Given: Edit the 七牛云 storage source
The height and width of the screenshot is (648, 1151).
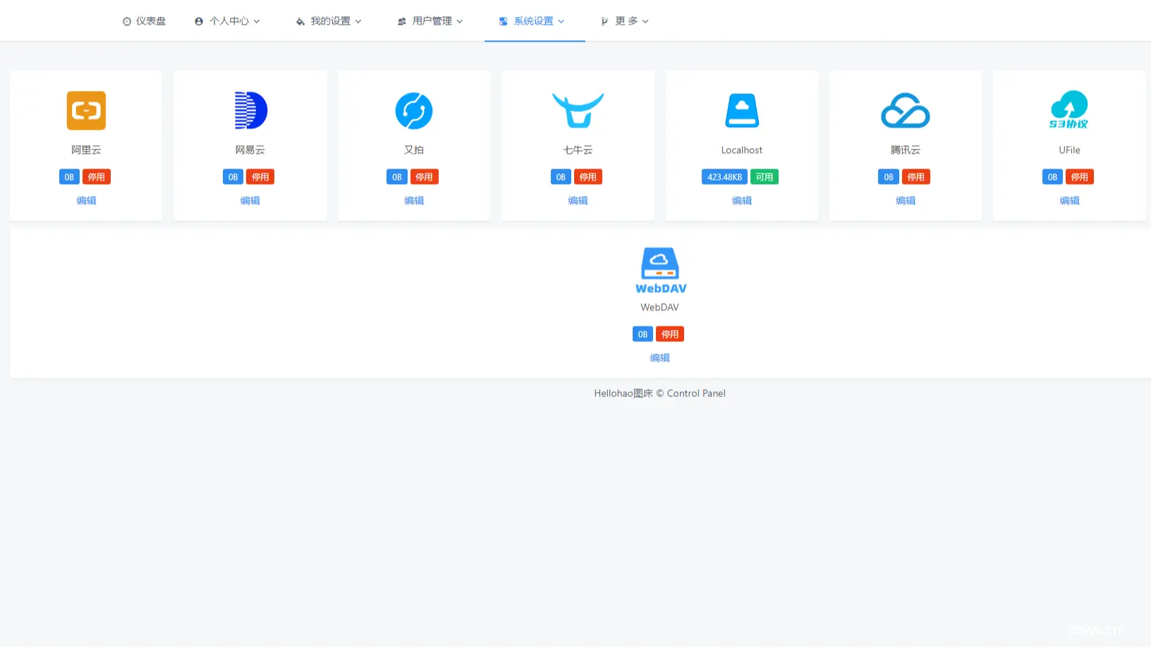Looking at the screenshot, I should 578,201.
